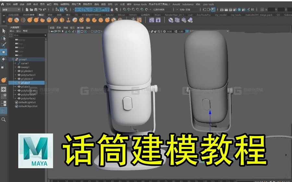
Task: Select the arrow Select tool in toolbox
Action: [x=4, y=31]
